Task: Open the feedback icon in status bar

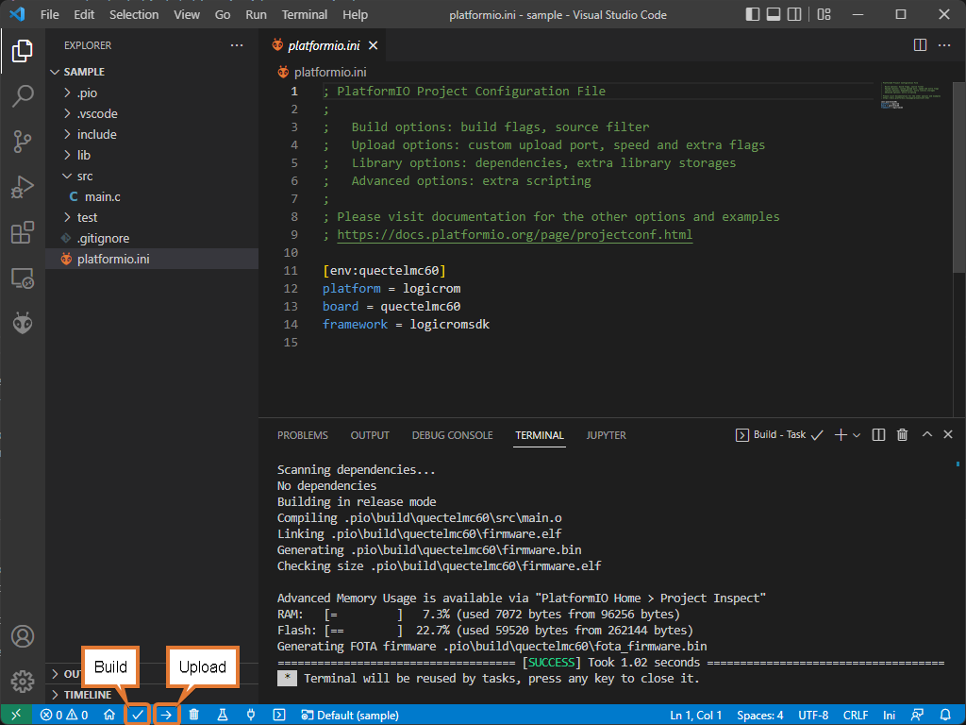Action: click(917, 716)
